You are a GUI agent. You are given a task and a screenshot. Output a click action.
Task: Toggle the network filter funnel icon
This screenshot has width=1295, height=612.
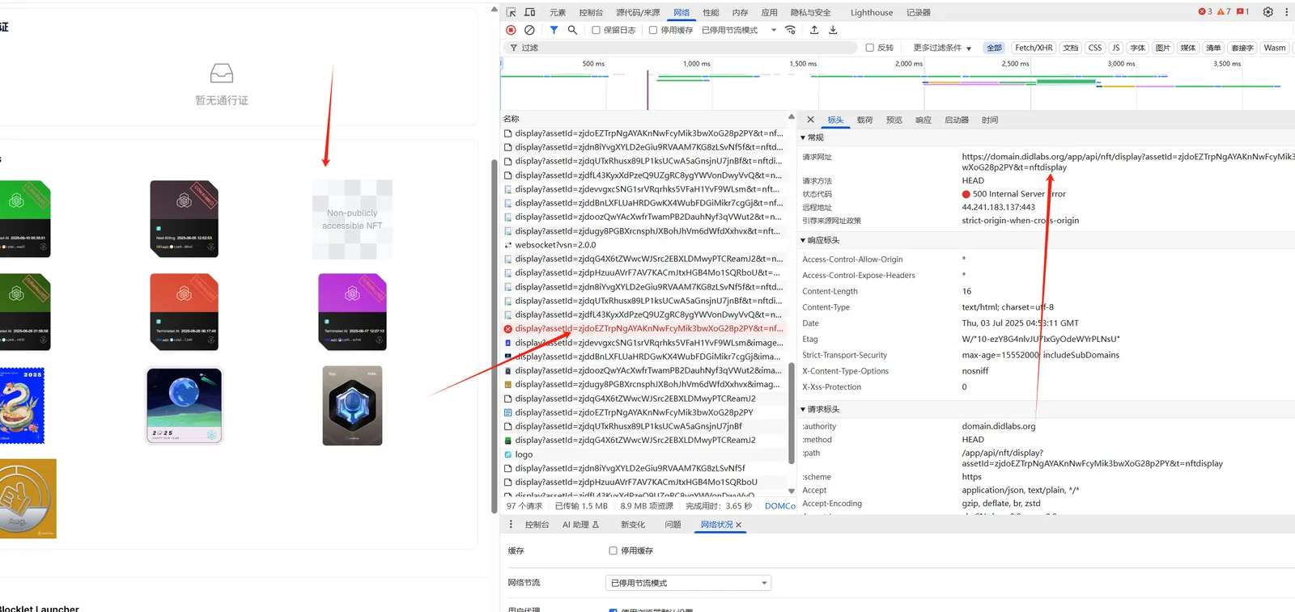pyautogui.click(x=554, y=30)
